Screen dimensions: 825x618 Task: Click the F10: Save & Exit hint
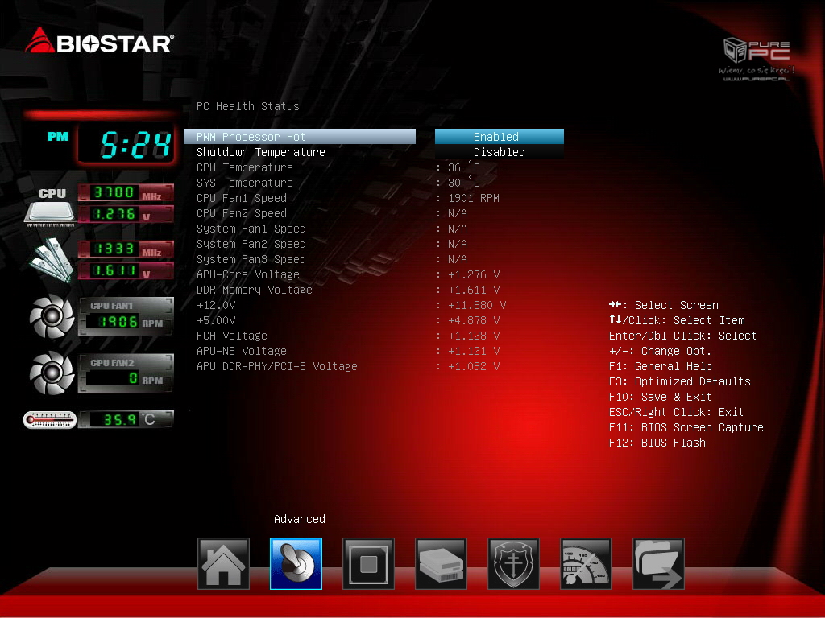[661, 396]
